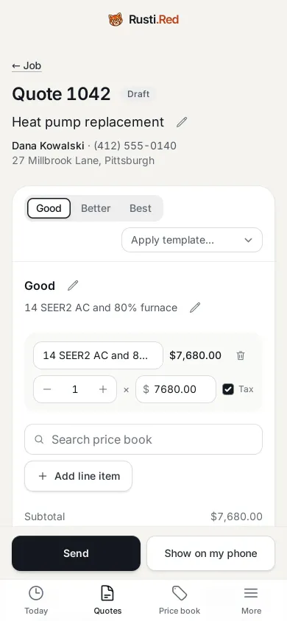Click the Send button
Viewport: 287px width, 621px height.
pyautogui.click(x=76, y=553)
